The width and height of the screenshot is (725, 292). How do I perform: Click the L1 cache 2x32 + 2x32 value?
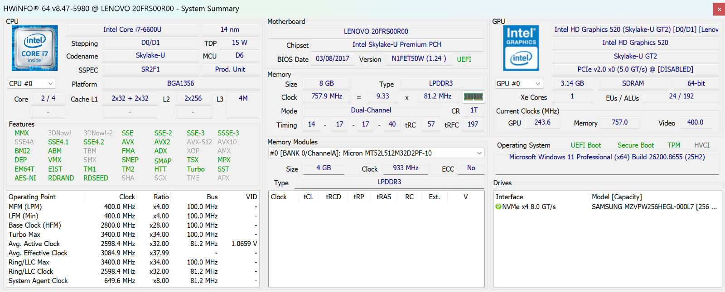coord(130,98)
